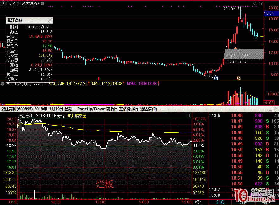
Task: Click the red S marker under the candlesticks
Action: click(99, 79)
